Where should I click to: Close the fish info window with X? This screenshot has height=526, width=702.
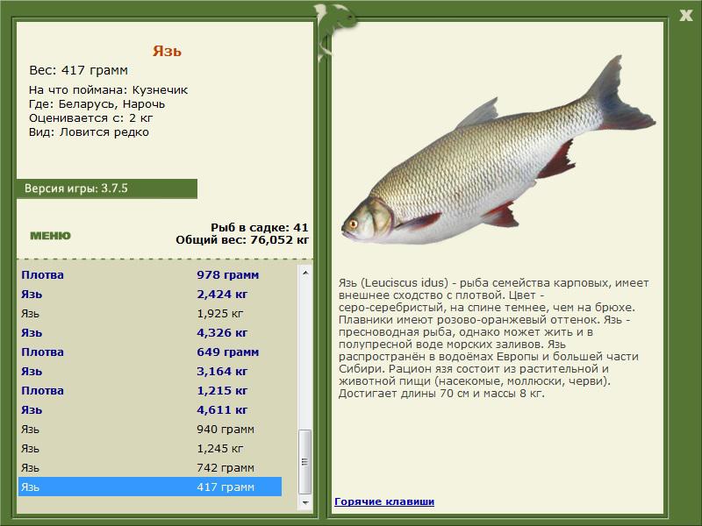coord(685,13)
